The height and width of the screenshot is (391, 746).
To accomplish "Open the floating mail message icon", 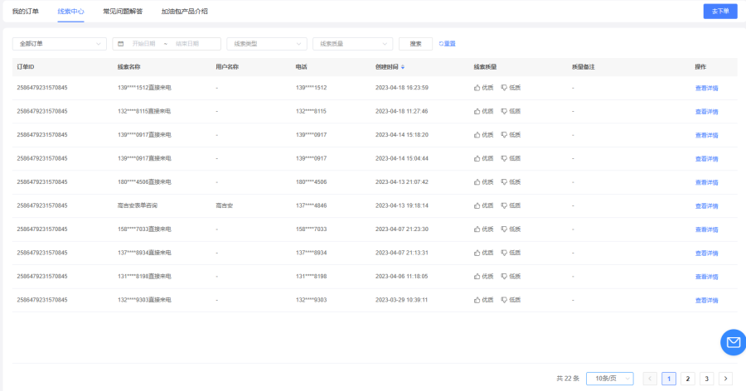I will (734, 342).
